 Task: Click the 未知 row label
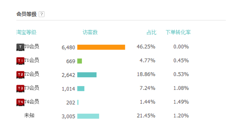pos(29,115)
